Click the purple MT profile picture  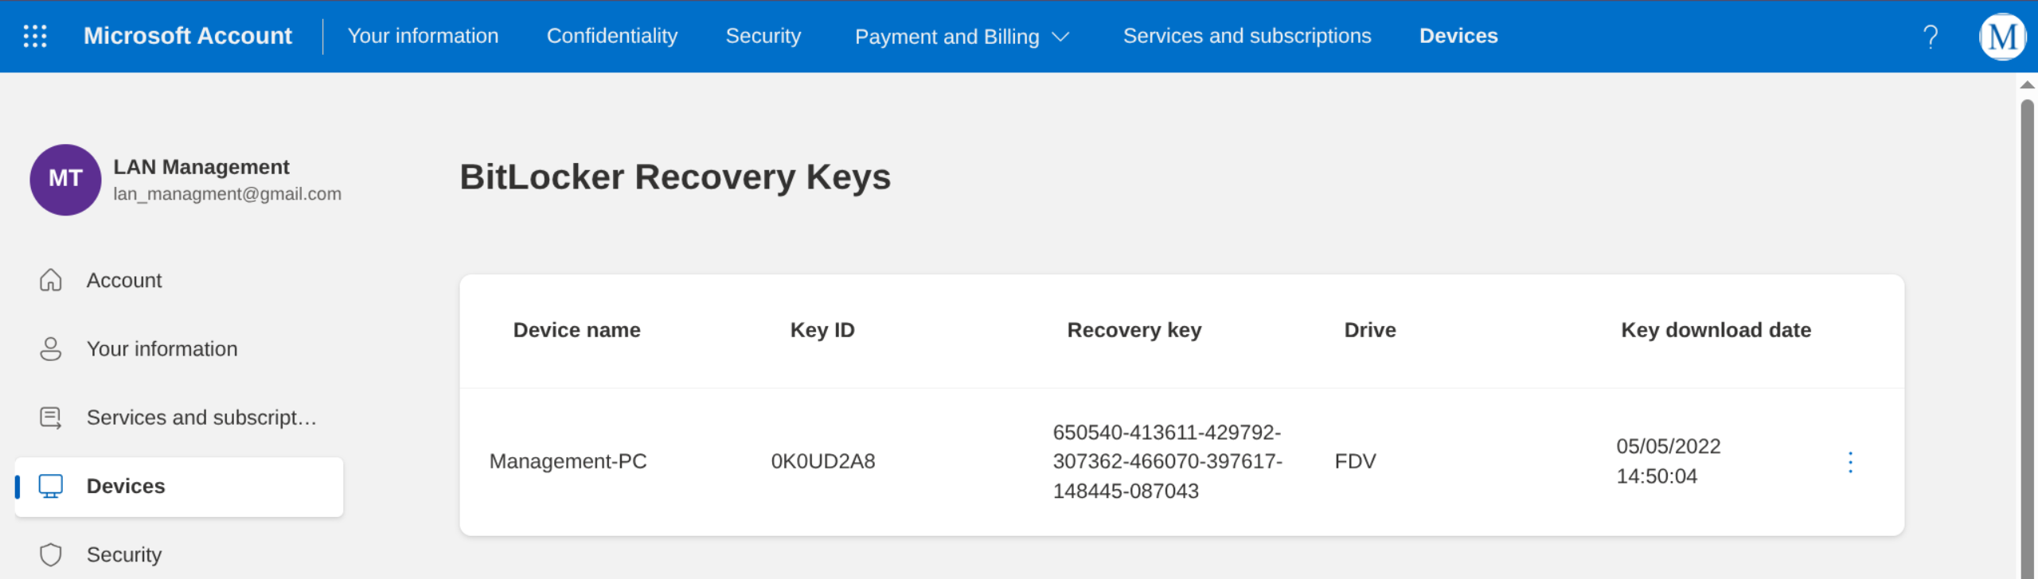[65, 179]
